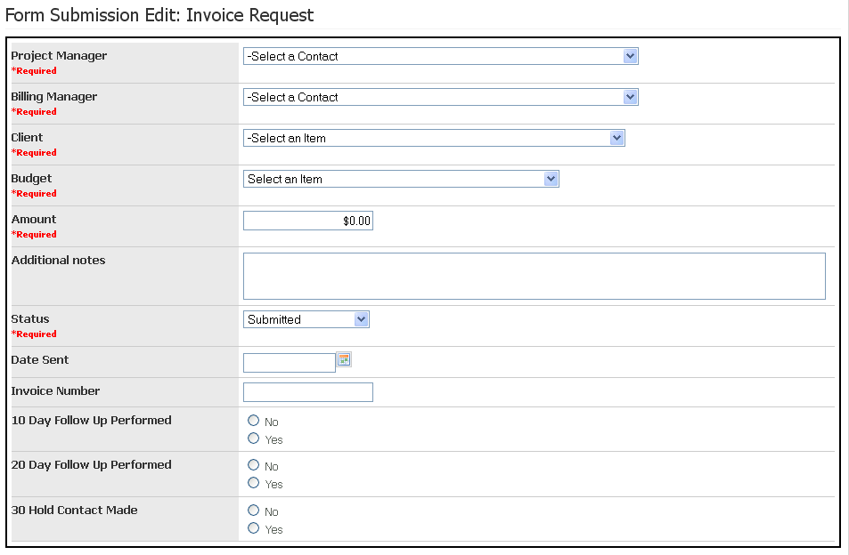Click the Billing Manager field label
The width and height of the screenshot is (849, 555).
(54, 97)
